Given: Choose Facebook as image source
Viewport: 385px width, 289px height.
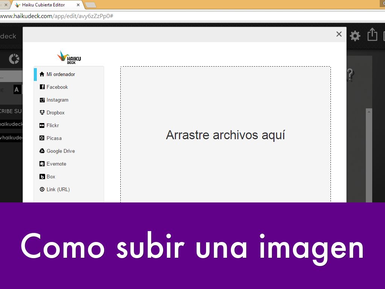Looking at the screenshot, I should [x=57, y=87].
